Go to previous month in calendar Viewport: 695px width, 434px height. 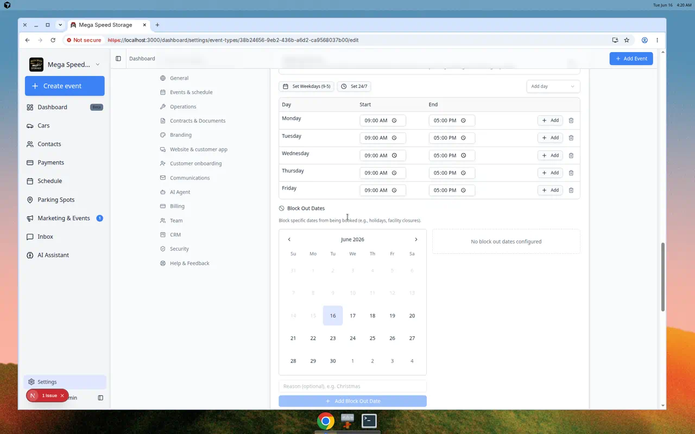click(x=289, y=239)
